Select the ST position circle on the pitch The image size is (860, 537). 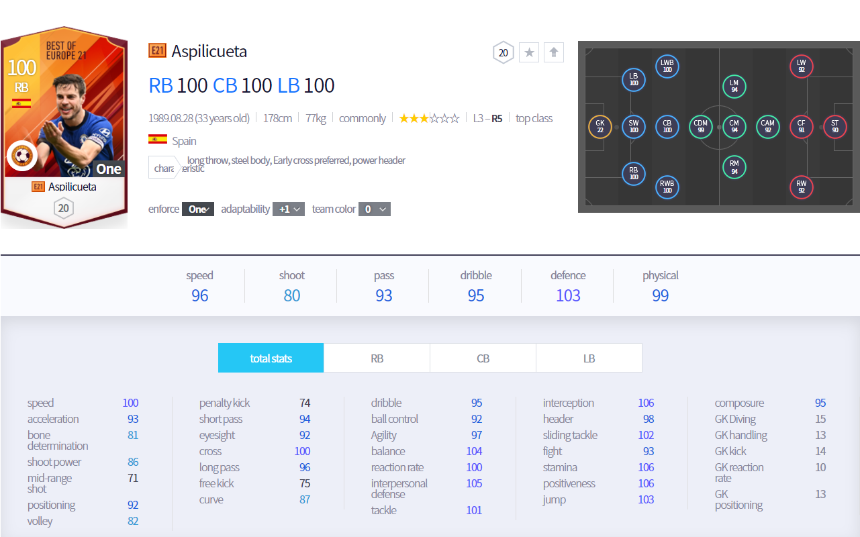pos(834,127)
